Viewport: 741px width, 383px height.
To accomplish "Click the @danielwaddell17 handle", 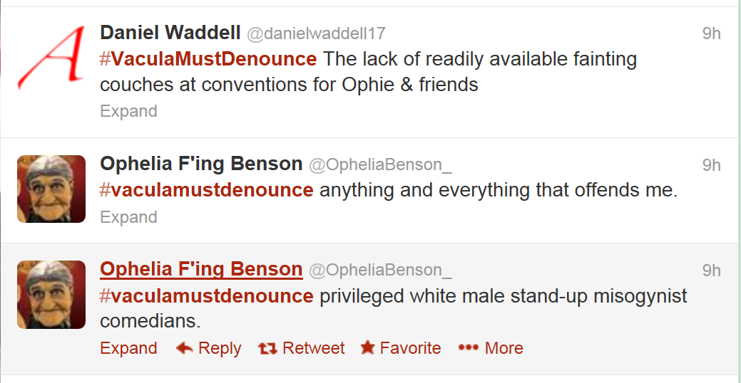I will click(x=316, y=33).
